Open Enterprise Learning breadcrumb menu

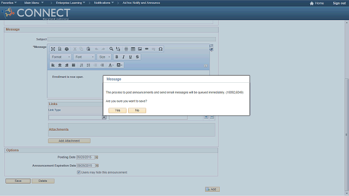70,3
